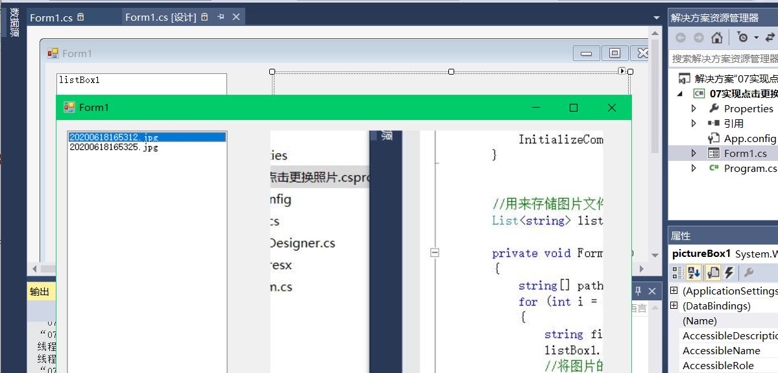Viewport: 778px width, 373px height.
Task: Select 20200618165325.jpg in the list box
Action: [x=114, y=147]
